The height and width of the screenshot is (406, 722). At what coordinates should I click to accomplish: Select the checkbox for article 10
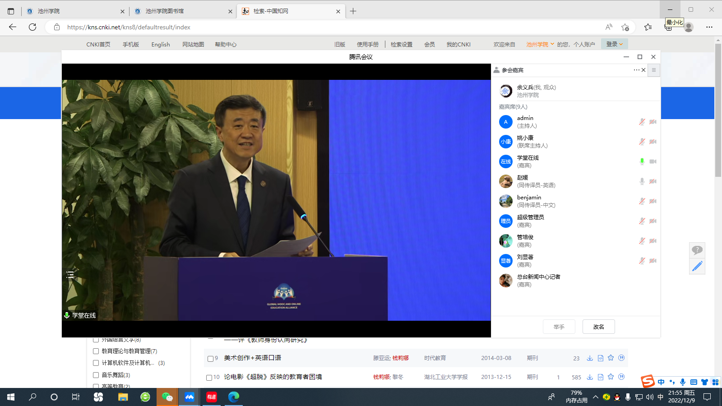[209, 378]
